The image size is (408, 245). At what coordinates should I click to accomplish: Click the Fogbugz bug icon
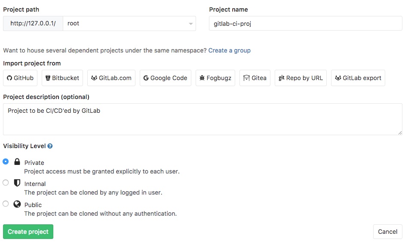point(202,78)
